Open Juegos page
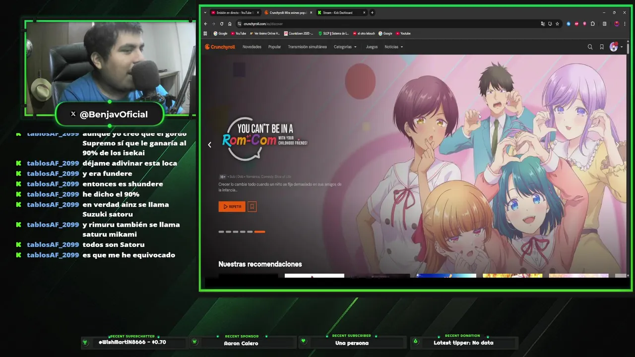Image resolution: width=635 pixels, height=357 pixels. pos(372,47)
